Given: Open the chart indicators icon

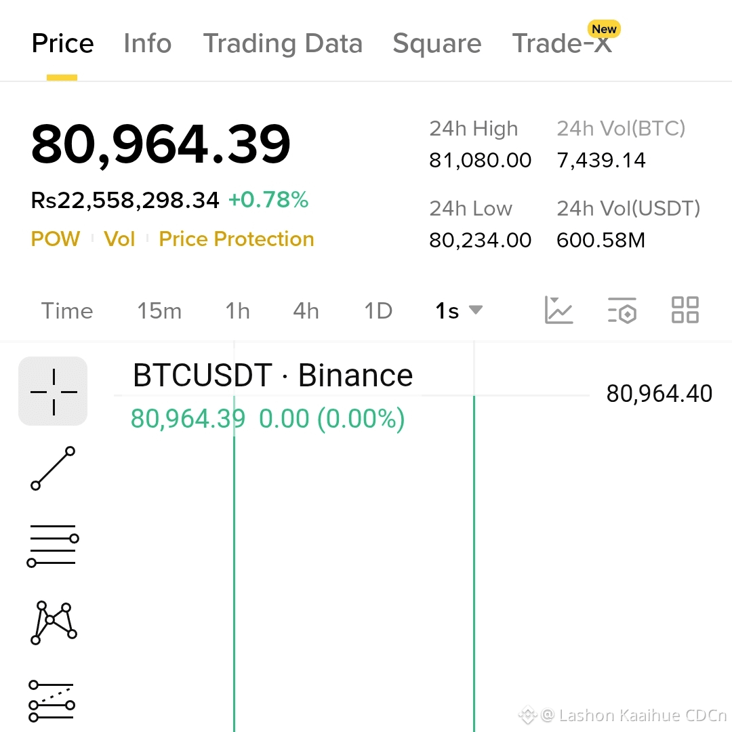Looking at the screenshot, I should 558,310.
